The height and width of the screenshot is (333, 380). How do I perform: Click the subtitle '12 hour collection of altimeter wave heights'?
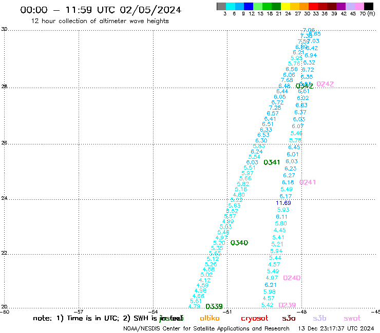point(100,21)
